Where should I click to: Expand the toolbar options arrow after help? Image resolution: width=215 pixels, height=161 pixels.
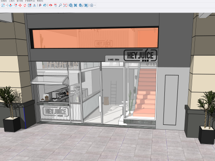pyautogui.click(x=95, y=5)
